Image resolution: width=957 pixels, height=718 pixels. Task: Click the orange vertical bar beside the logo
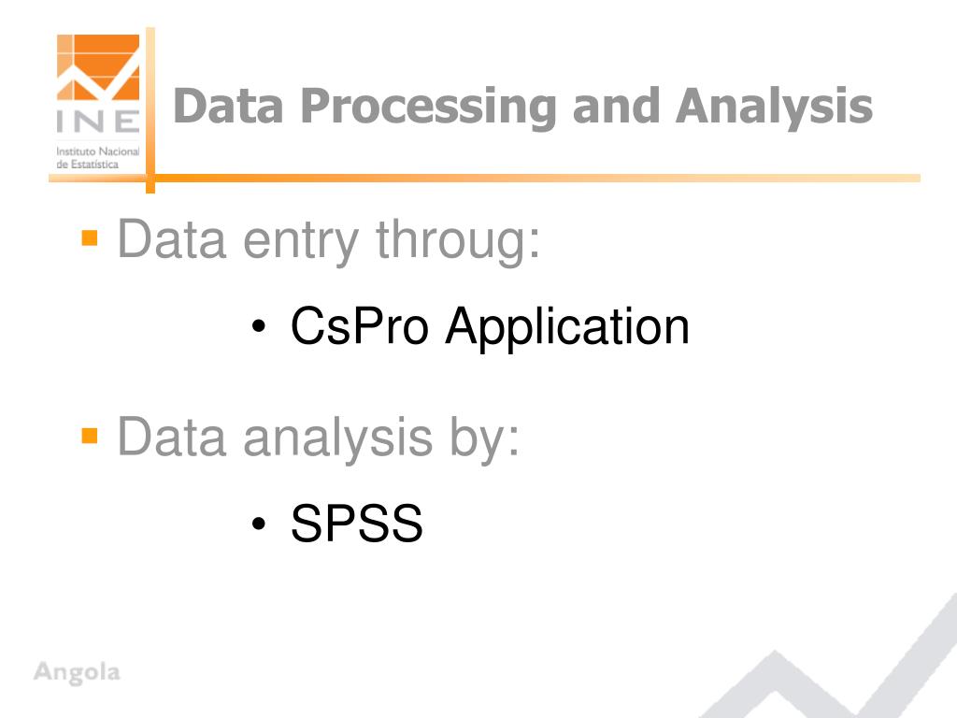[150, 110]
